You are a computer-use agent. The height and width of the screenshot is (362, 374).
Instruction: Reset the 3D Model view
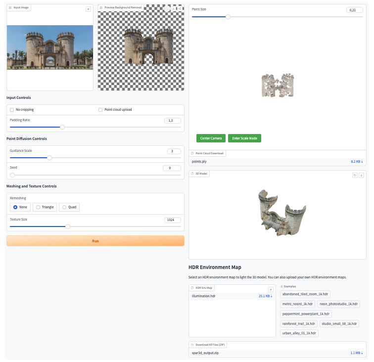coord(355,175)
